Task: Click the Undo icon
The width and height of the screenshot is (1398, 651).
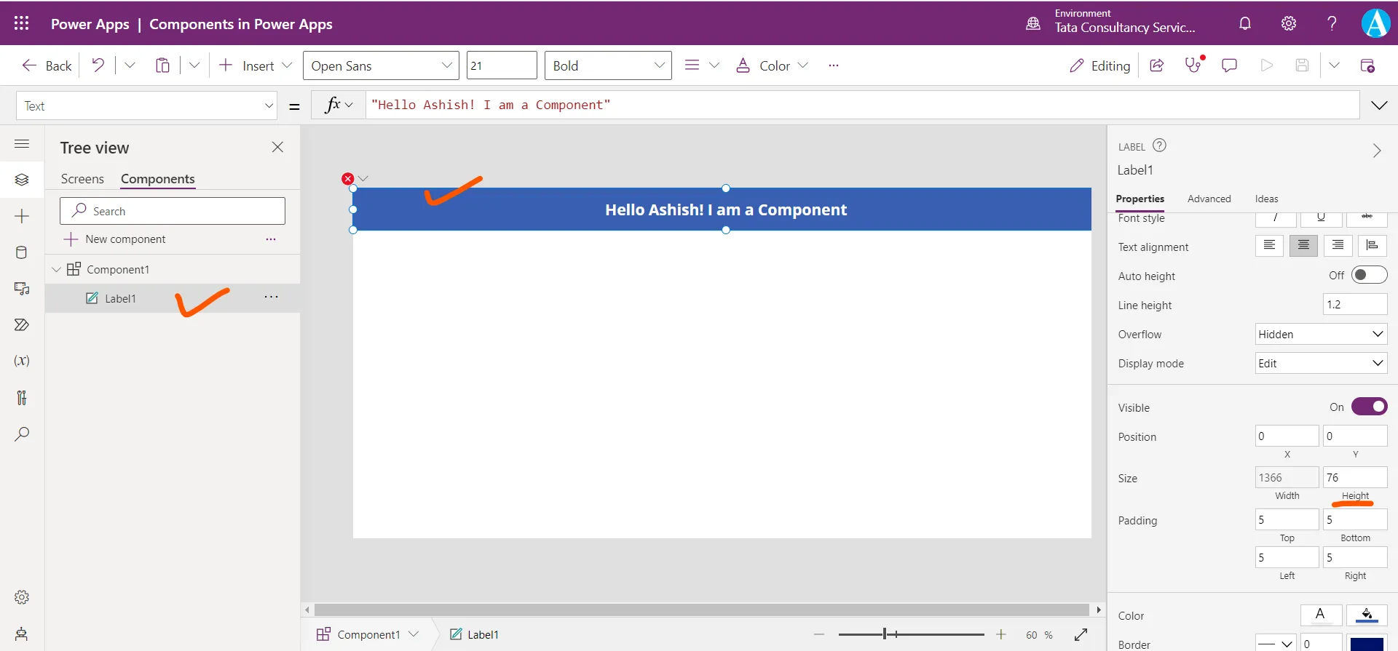Action: (x=98, y=65)
